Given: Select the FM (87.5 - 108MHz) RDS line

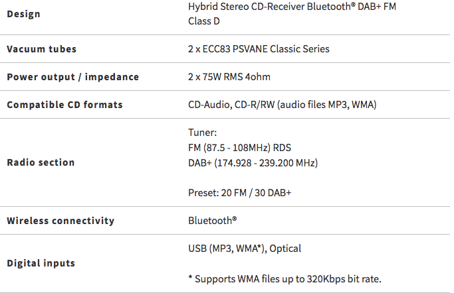Looking at the screenshot, I should coord(239,148).
